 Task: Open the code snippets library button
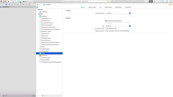point(146,1)
